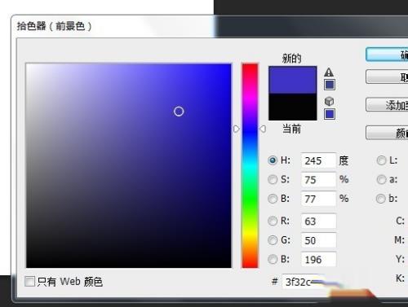408x307 pixels.
Task: Click the 当前 label below the preview
Action: (x=291, y=129)
